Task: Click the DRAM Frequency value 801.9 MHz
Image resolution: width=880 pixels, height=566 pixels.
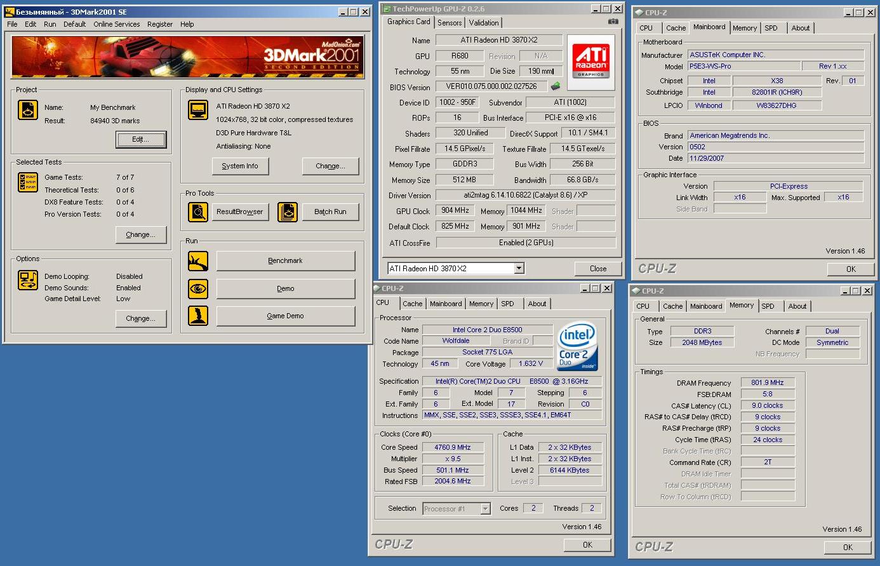Action: click(768, 383)
